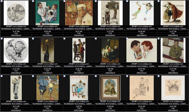Click the 7.96 MB file size label
The height and width of the screenshot is (112, 189).
click(x=110, y=69)
